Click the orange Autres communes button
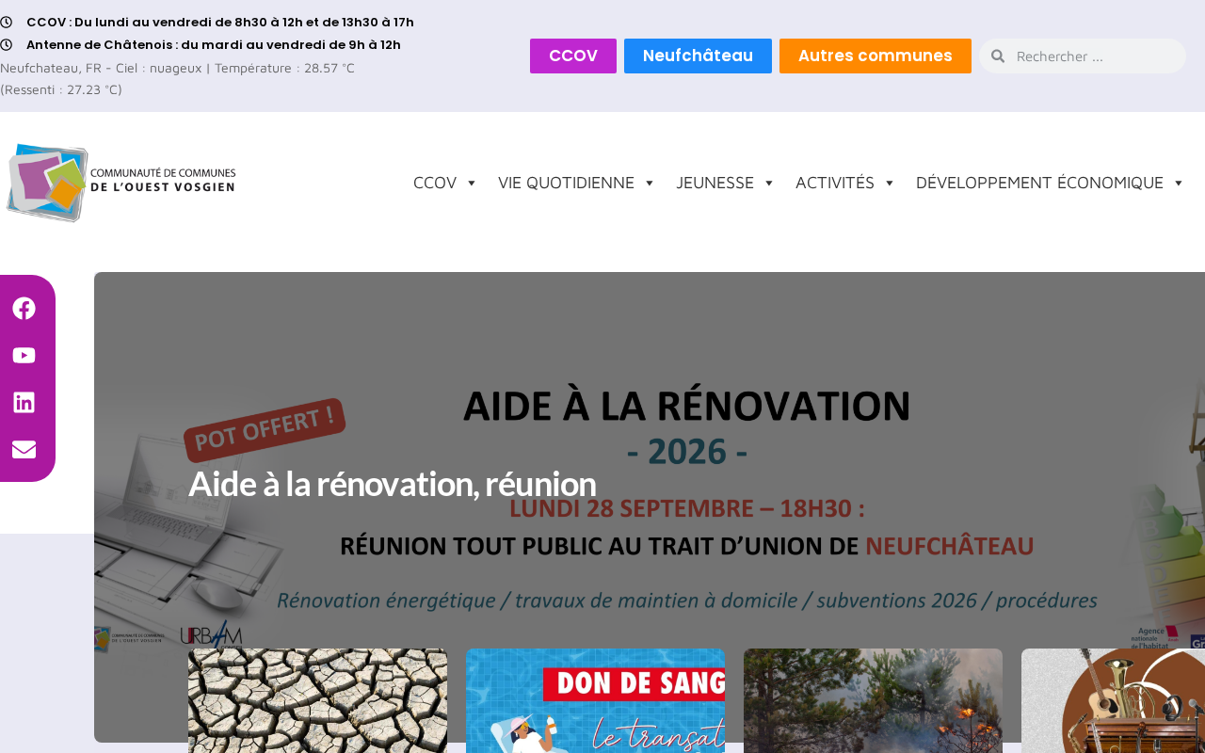 pyautogui.click(x=876, y=56)
